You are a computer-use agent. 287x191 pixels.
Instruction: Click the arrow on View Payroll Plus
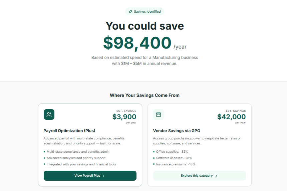[x=104, y=176]
